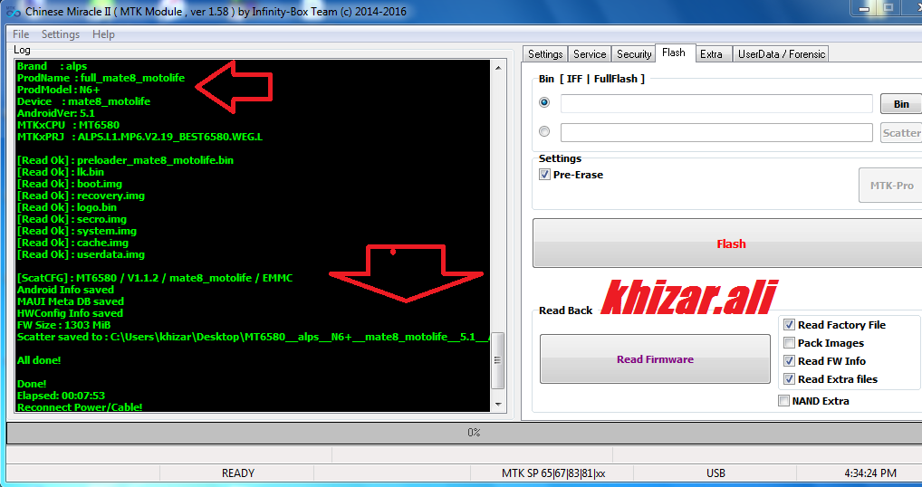Click the '[Read Ok] : userdata.img' log line
922x487 pixels.
coord(81,254)
